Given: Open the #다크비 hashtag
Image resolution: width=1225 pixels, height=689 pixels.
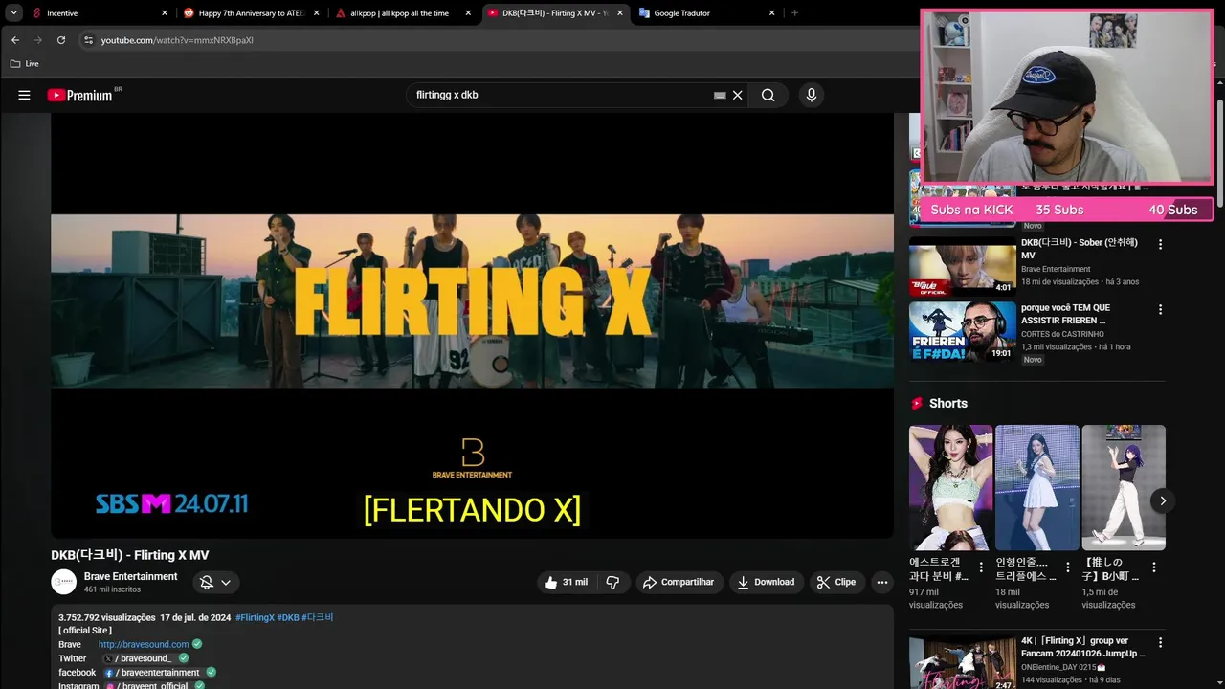Looking at the screenshot, I should (x=318, y=617).
